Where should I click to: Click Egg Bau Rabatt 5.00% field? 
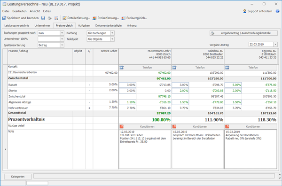click(x=233, y=85)
